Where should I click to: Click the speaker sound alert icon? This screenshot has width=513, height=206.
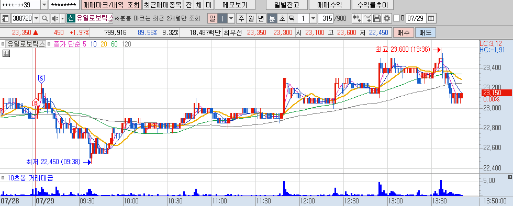55,18
